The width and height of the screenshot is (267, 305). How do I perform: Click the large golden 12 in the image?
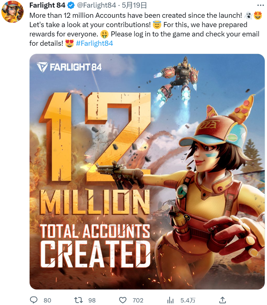pyautogui.click(x=95, y=138)
